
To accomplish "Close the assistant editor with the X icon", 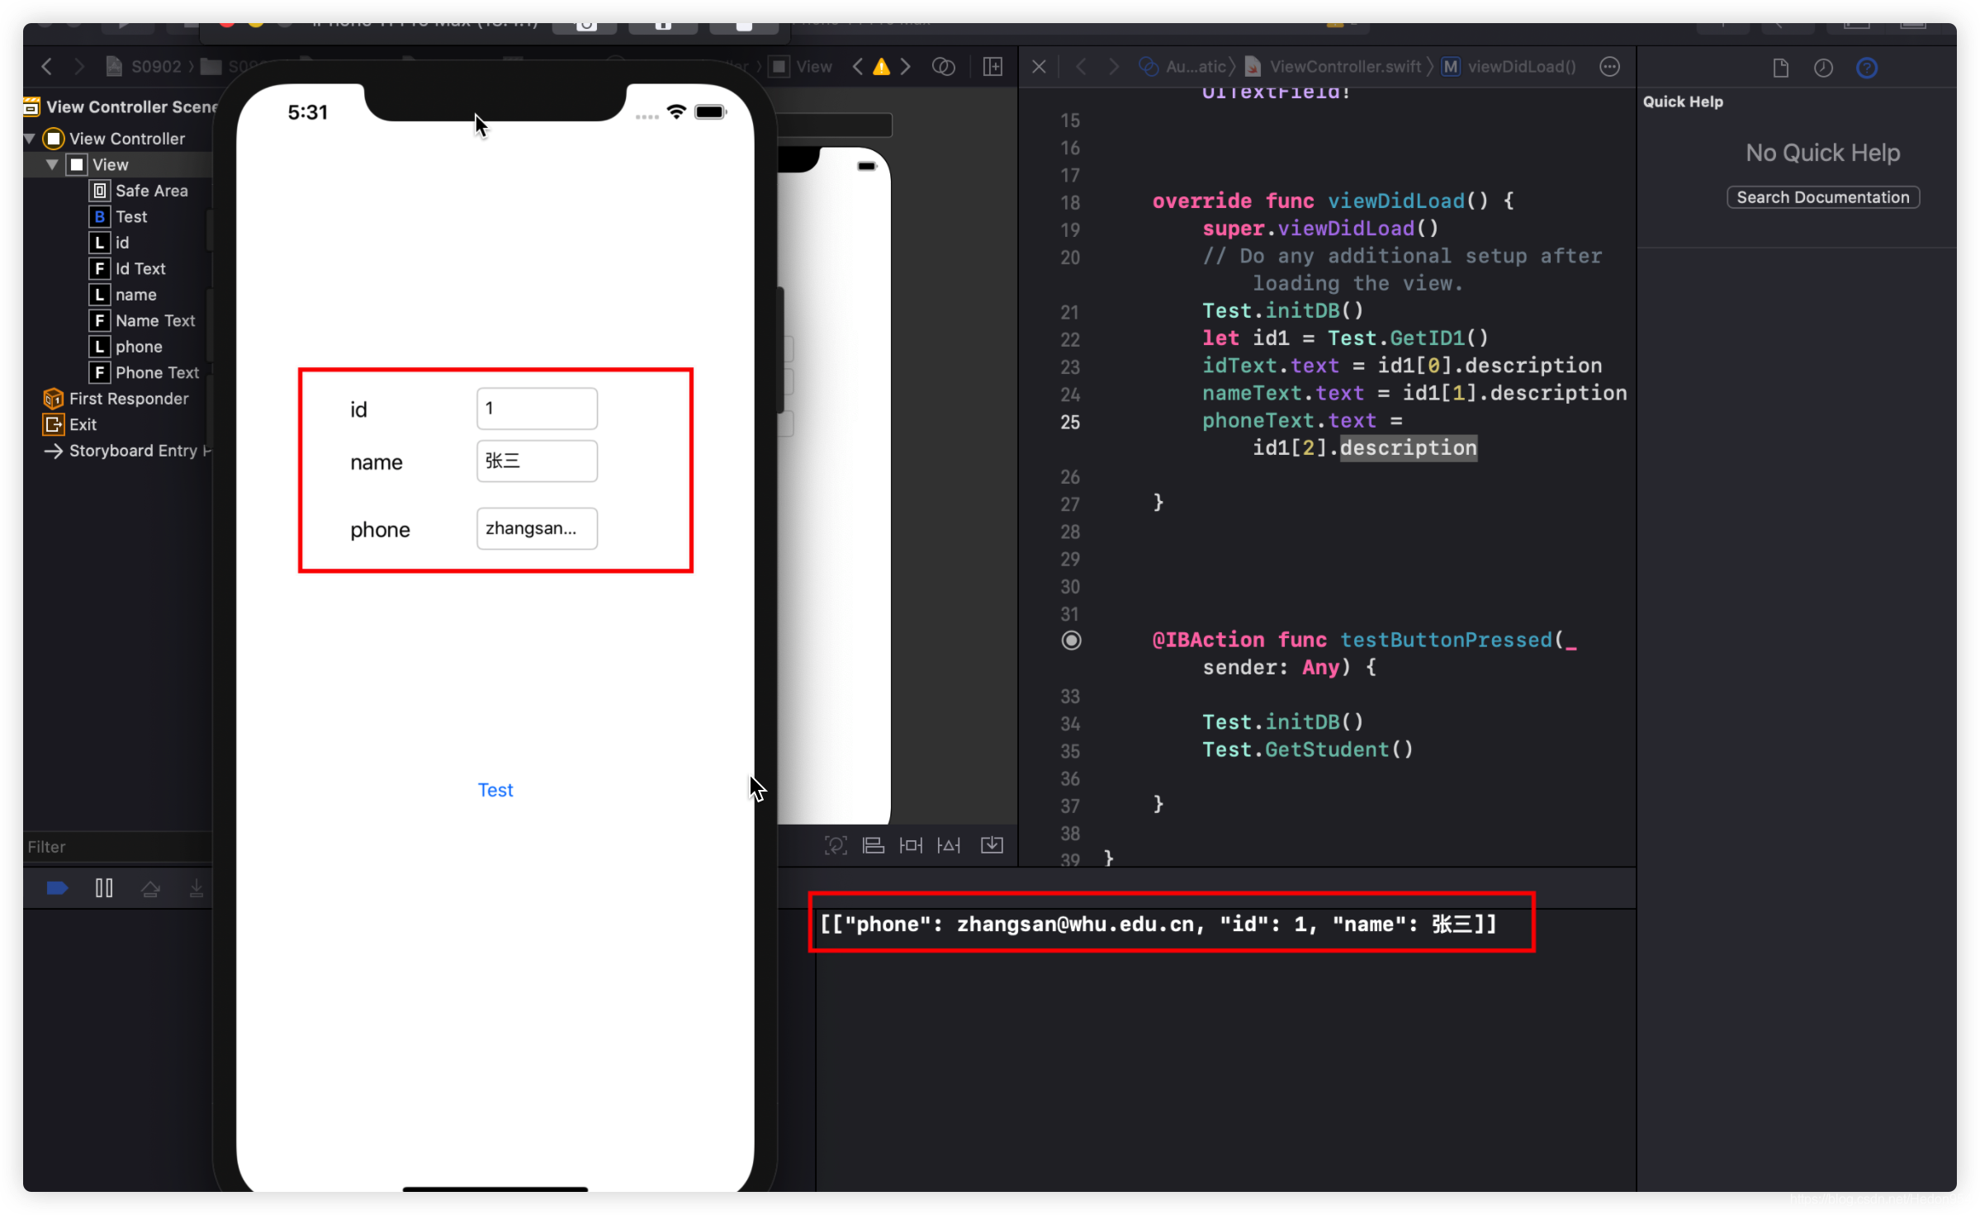I will [x=1039, y=67].
